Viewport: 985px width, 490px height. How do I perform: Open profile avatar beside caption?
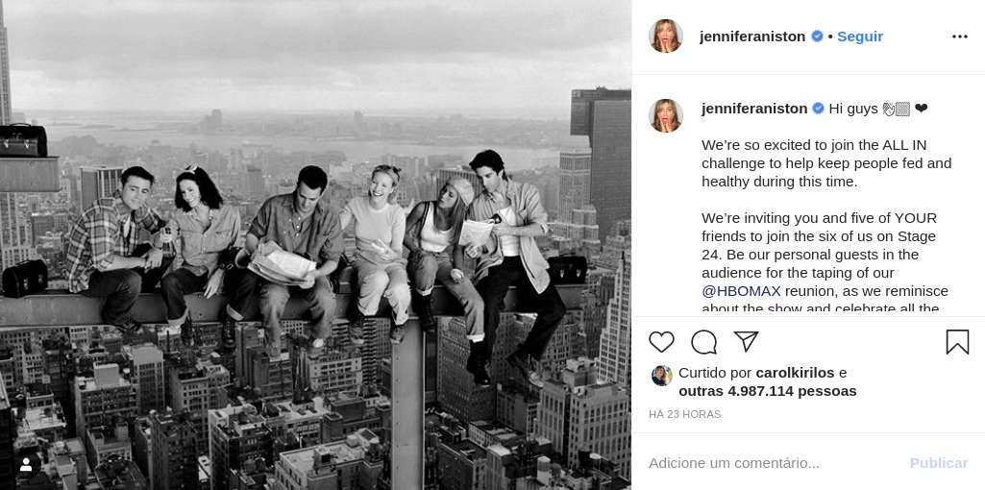pos(666,115)
